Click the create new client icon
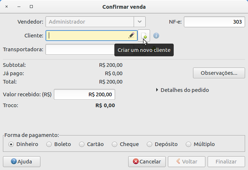Viewport: 248px width, 170px height. tap(144, 36)
